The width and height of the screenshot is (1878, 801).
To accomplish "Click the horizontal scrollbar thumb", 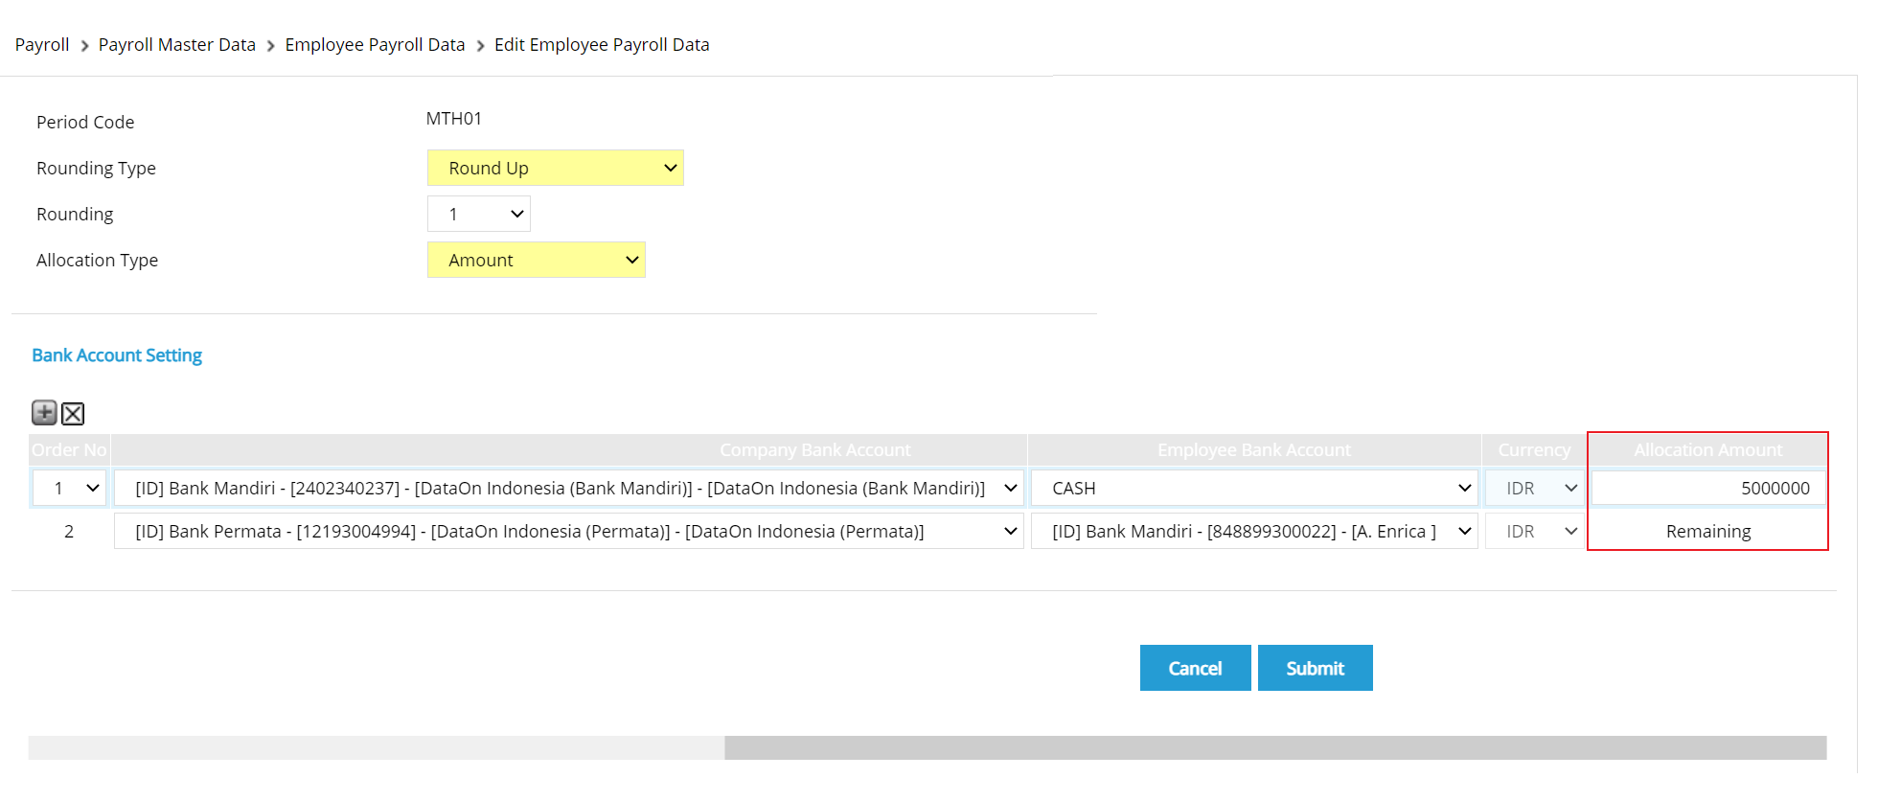I will coord(1274,747).
